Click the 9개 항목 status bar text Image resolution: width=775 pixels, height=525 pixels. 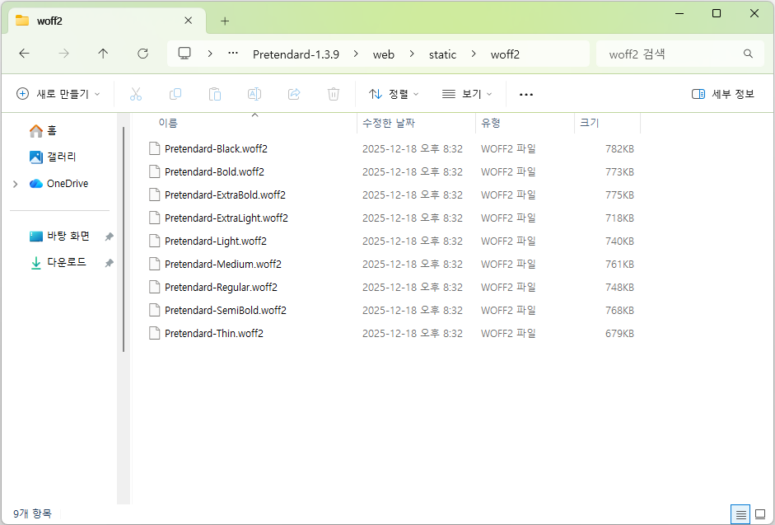pyautogui.click(x=32, y=514)
